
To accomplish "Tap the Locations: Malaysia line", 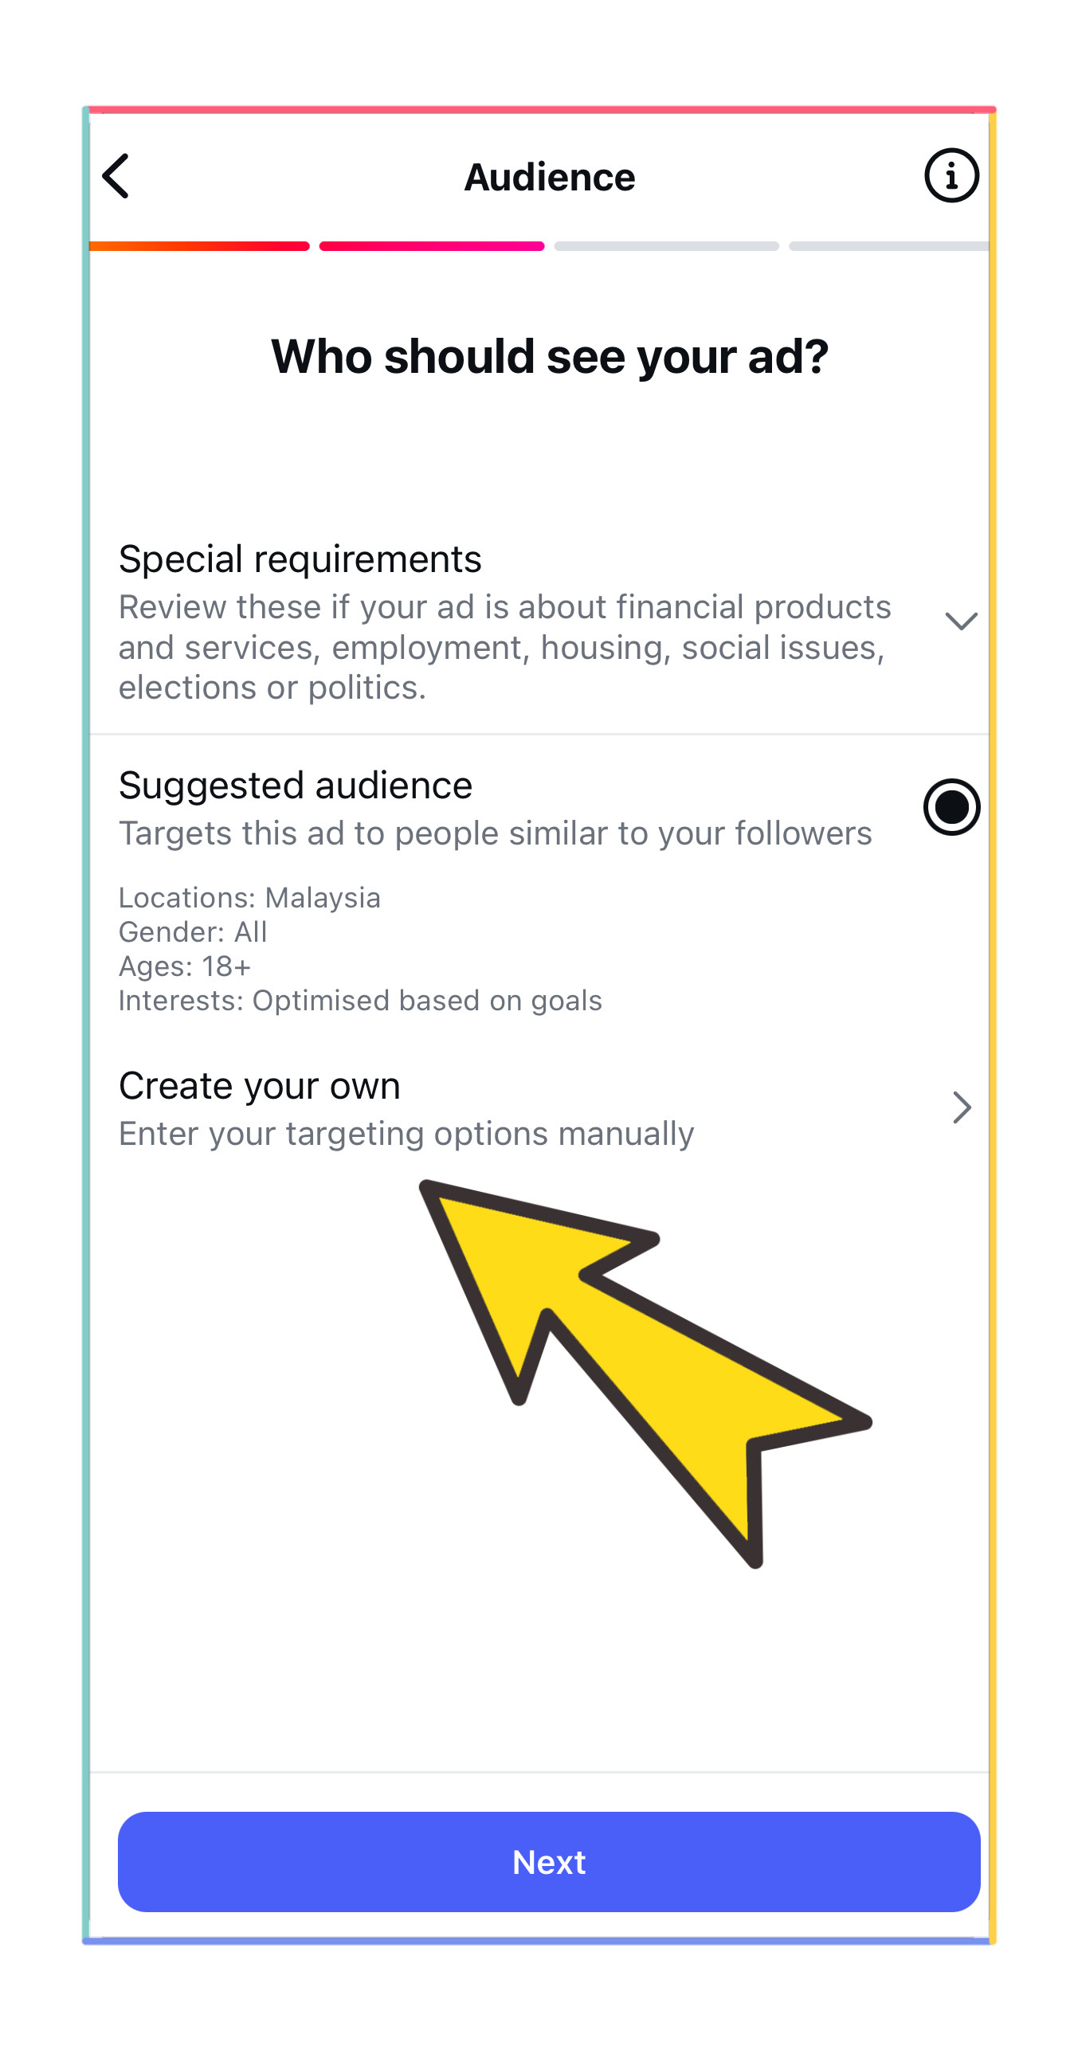I will pos(249,898).
